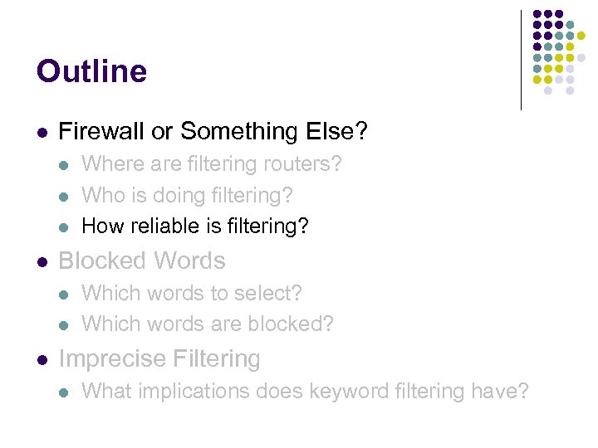598x448 pixels.
Task: Select the "Blocked Words" heading
Action: (x=142, y=261)
